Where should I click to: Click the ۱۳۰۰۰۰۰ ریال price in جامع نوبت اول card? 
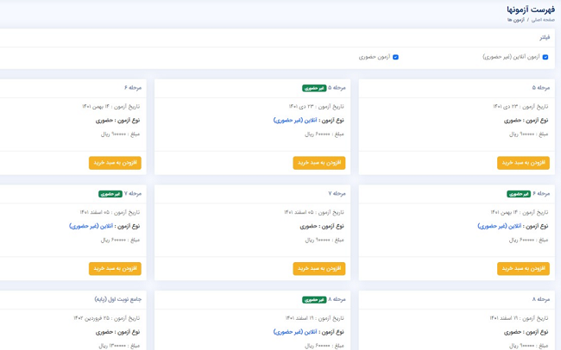point(112,346)
